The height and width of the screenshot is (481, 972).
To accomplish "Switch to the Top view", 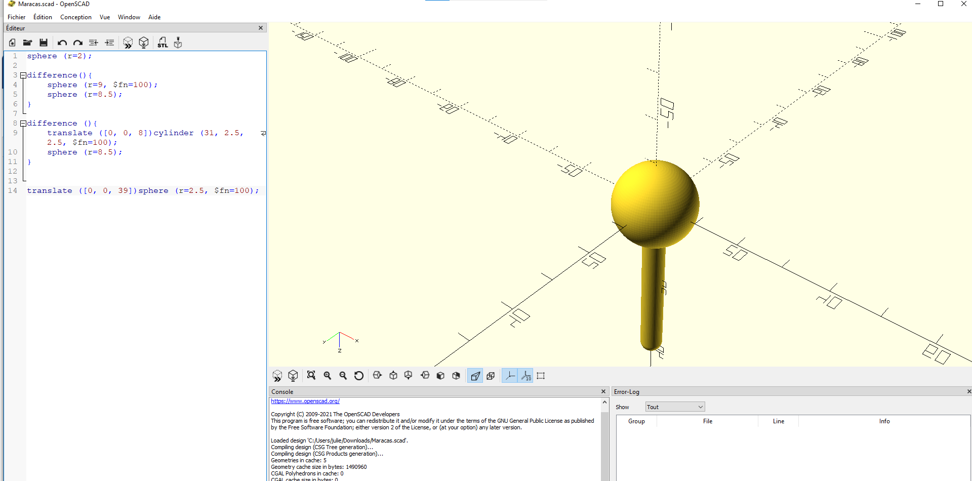I will (x=393, y=376).
